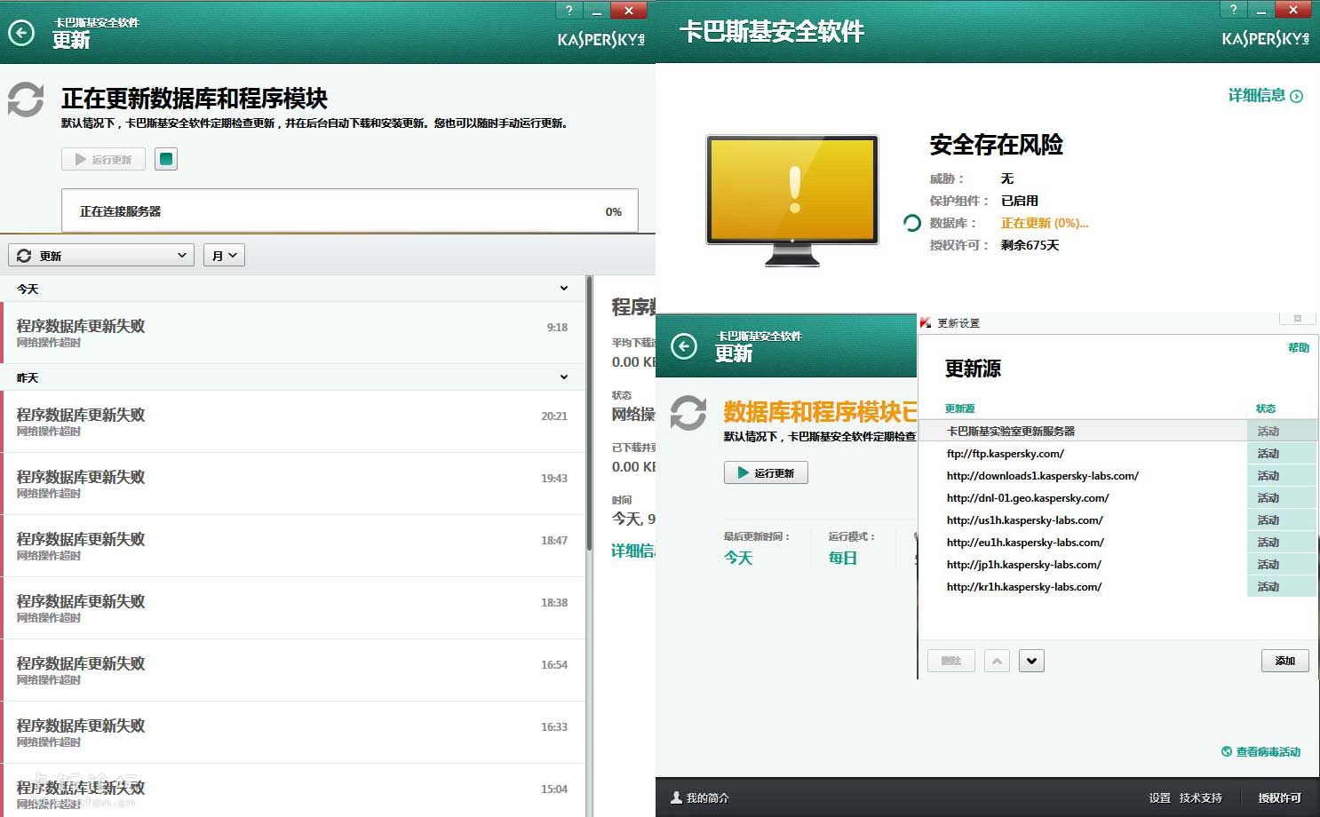Select the failed update entry at 16:33
1320x817 pixels.
tap(293, 733)
